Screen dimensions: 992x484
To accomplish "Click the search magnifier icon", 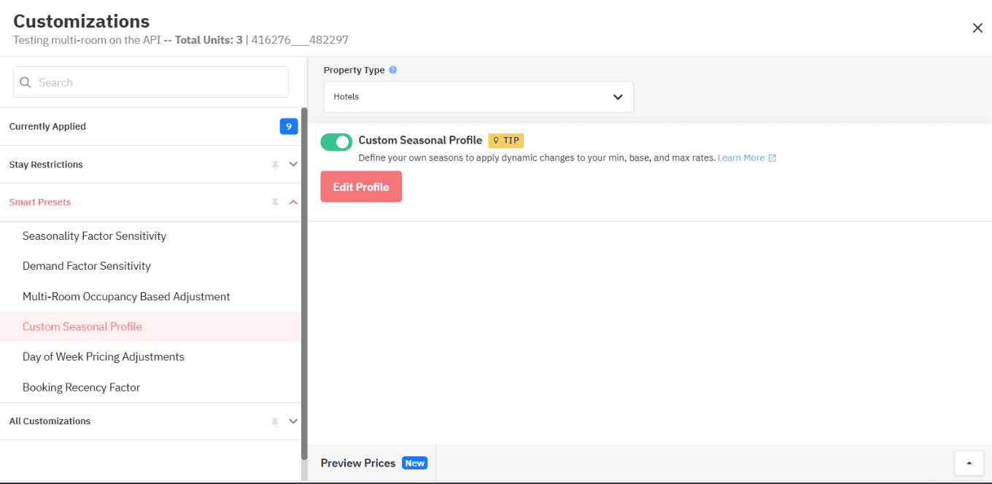I will pyautogui.click(x=26, y=82).
